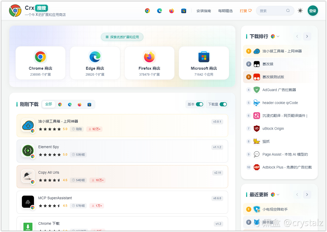Viewport: 327px width, 232px height.
Task: Go to previous page in 下载排行
Action: click(x=297, y=36)
